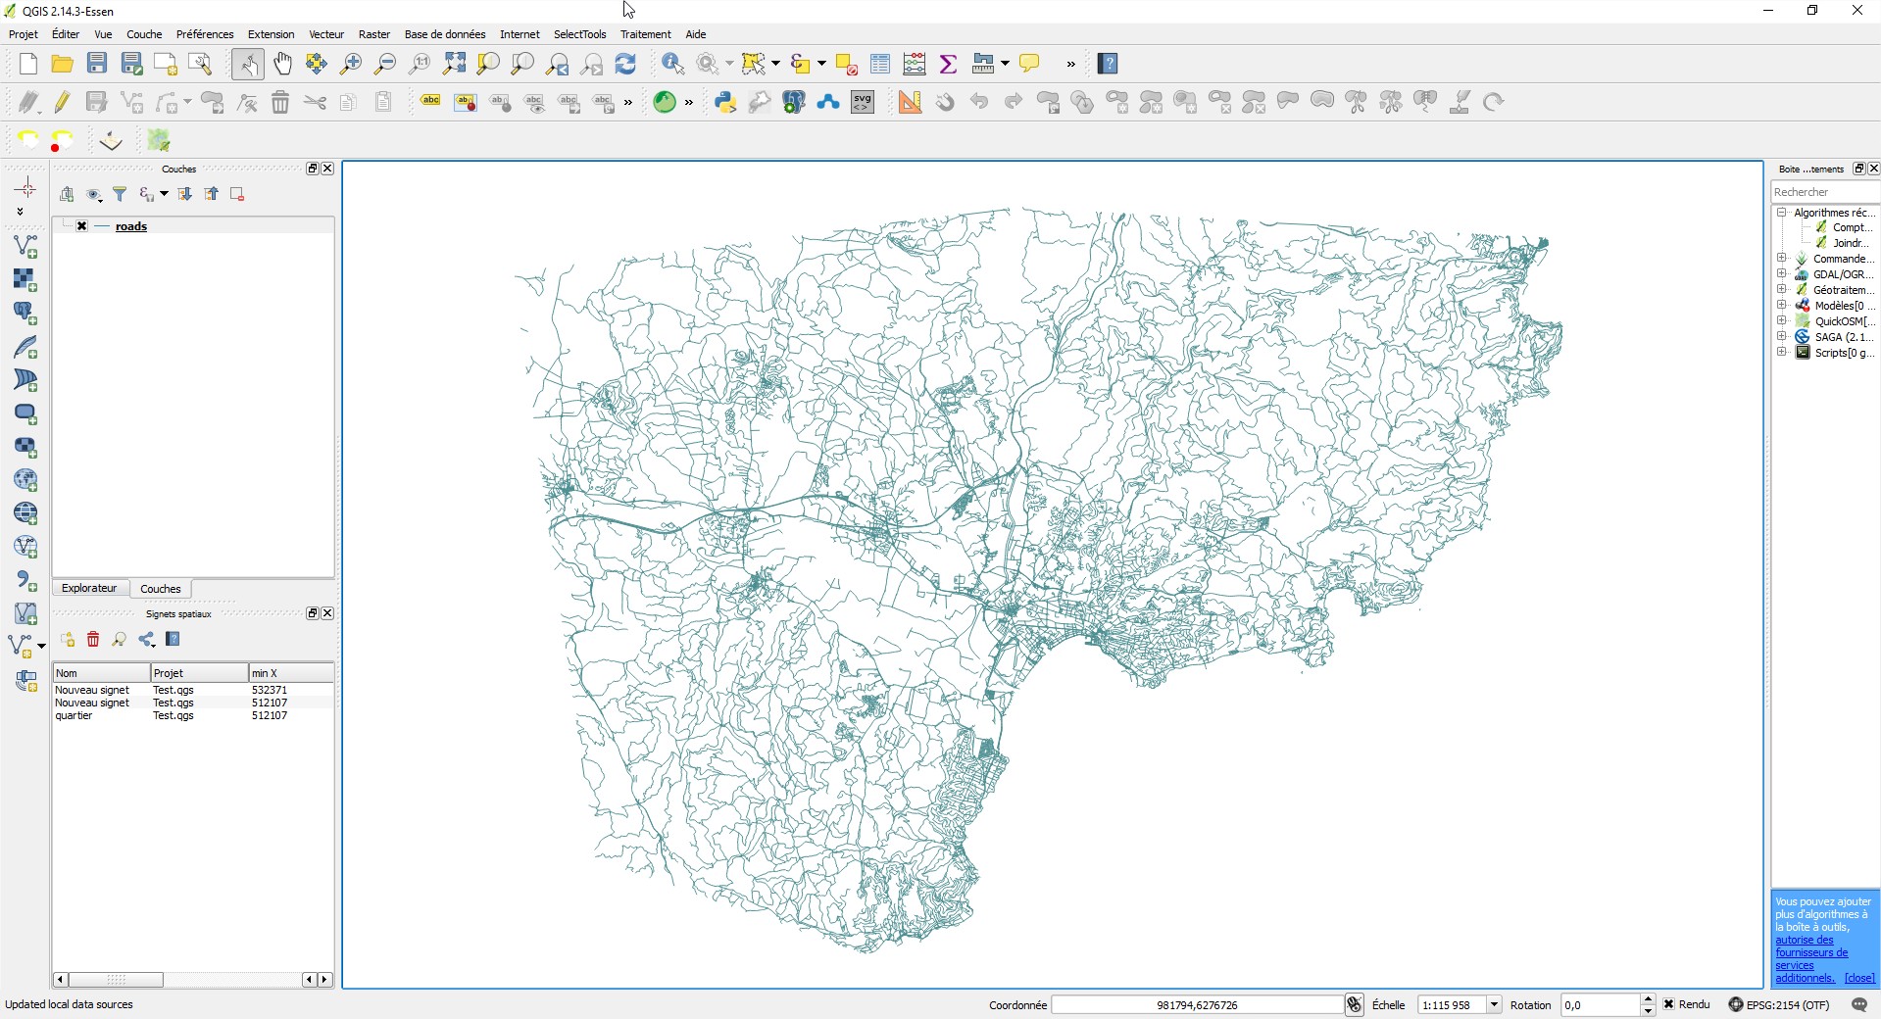The height and width of the screenshot is (1019, 1881).
Task: Toggle visibility of the roads layer
Action: click(82, 226)
